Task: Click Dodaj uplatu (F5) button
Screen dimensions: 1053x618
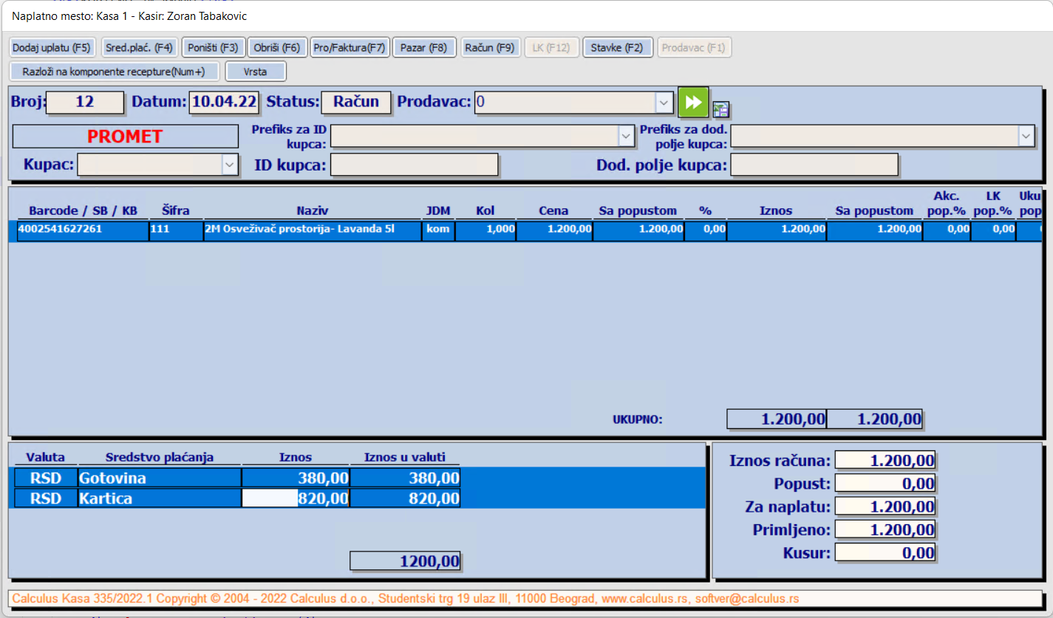Action: [x=52, y=48]
